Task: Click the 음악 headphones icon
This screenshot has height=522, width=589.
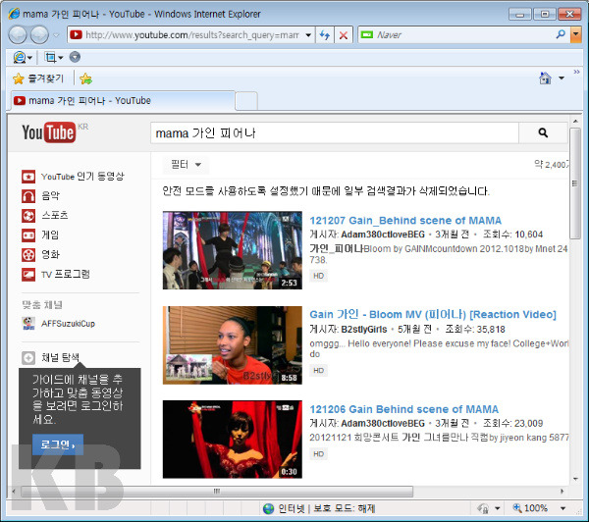Action: (28, 196)
